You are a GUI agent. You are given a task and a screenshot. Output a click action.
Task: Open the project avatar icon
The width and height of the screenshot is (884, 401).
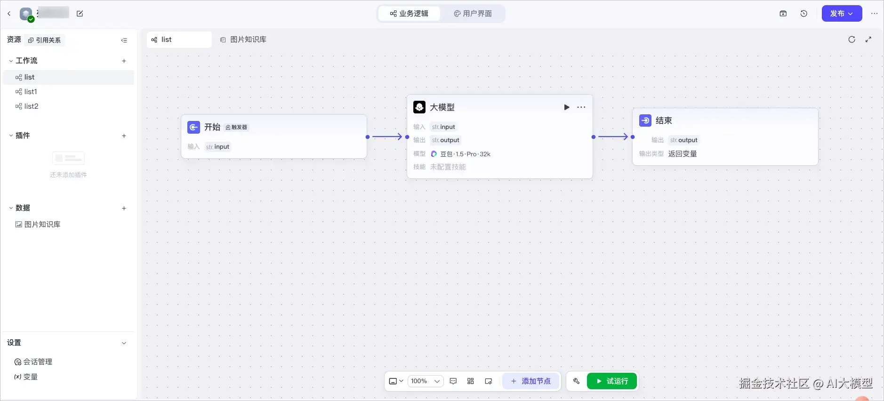[26, 14]
